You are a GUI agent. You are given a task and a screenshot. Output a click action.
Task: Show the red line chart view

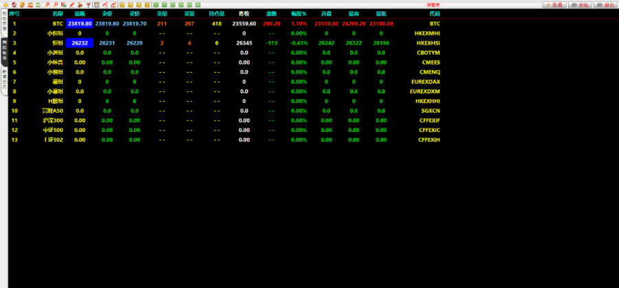(105, 5)
